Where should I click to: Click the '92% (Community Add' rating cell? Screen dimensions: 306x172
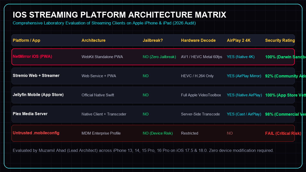point(286,76)
